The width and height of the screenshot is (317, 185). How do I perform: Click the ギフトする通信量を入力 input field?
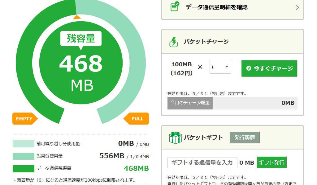point(202,163)
